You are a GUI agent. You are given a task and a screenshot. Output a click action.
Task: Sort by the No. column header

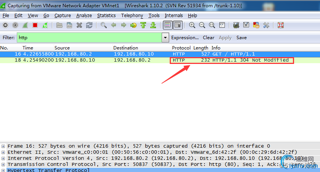point(11,48)
